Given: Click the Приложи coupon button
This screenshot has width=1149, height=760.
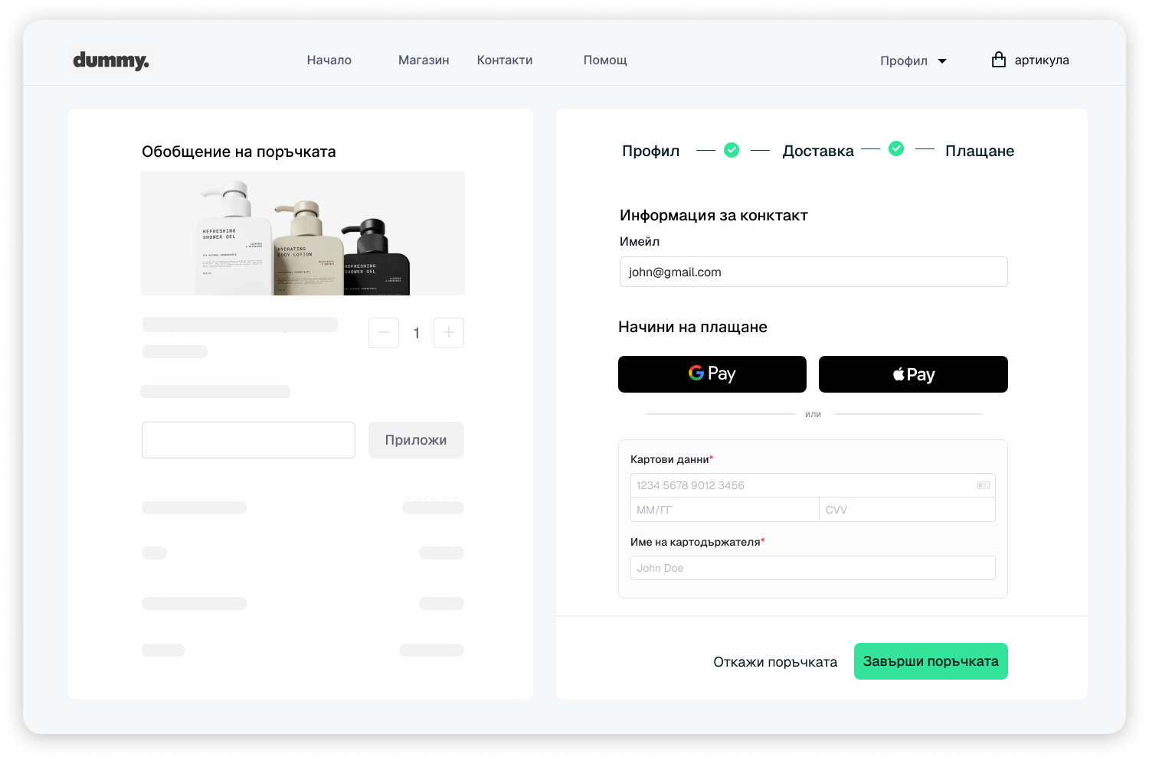Looking at the screenshot, I should click(x=416, y=440).
